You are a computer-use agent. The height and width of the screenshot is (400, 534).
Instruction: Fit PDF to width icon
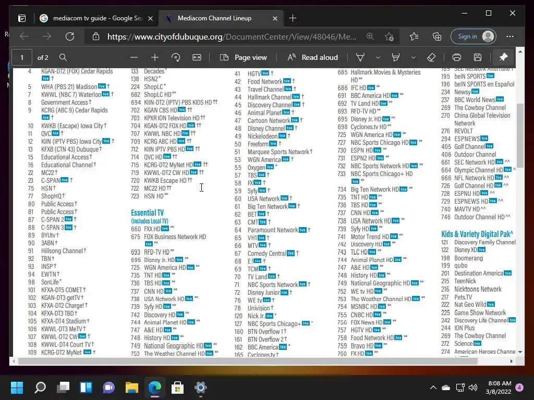pos(197,57)
